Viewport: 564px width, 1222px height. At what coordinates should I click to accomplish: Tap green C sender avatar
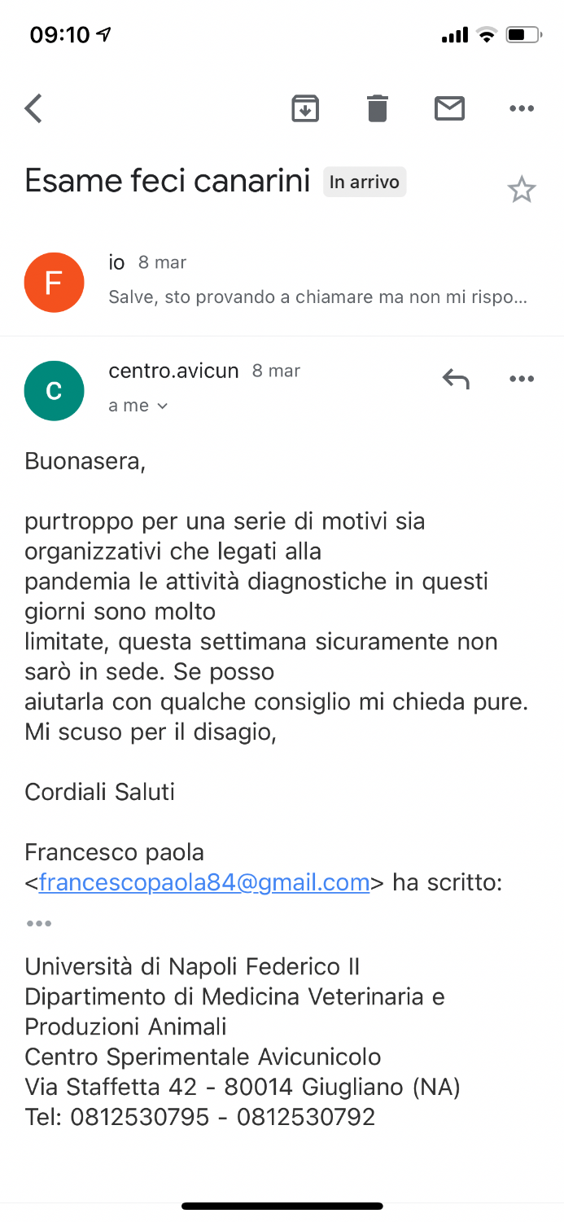click(54, 391)
